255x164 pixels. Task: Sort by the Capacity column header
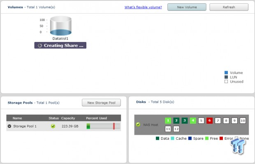[68, 118]
